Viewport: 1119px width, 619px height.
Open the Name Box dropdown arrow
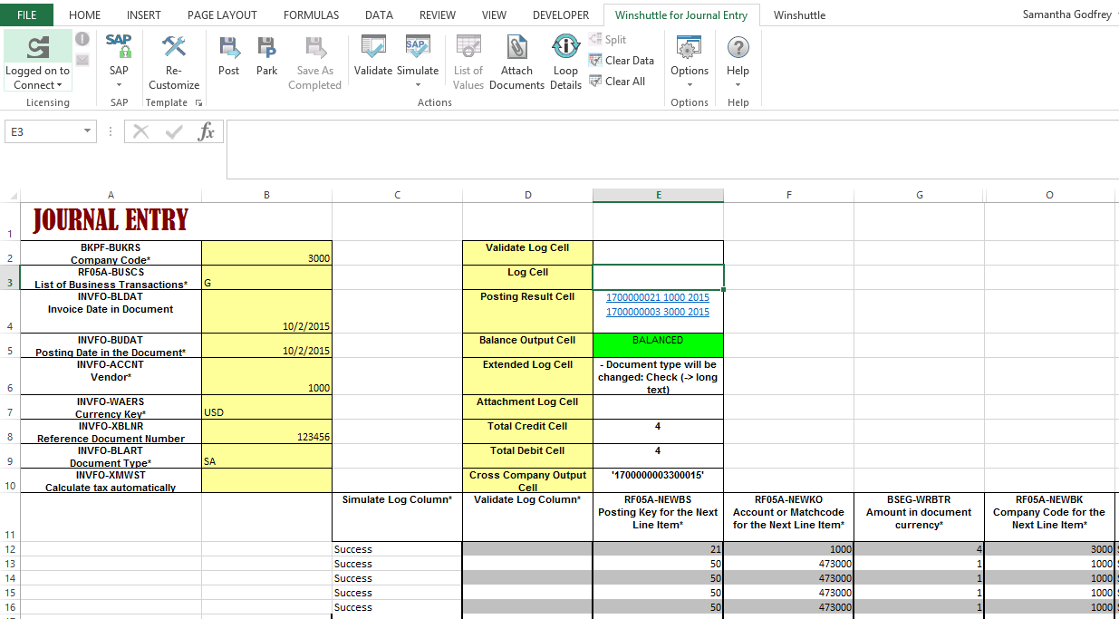click(x=88, y=131)
